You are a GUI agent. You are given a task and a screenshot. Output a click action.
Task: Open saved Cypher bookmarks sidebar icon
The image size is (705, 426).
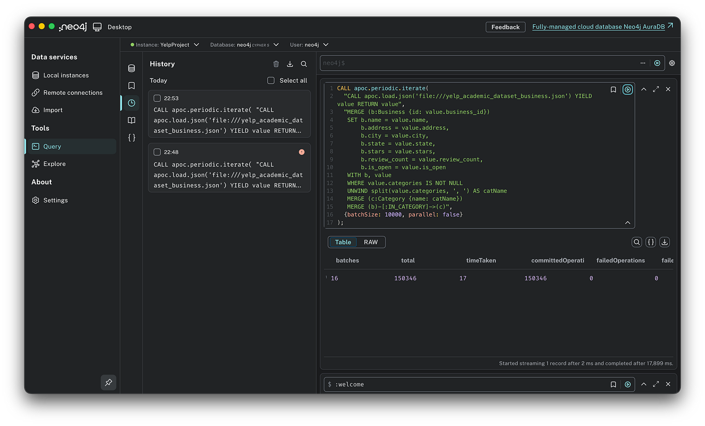click(x=131, y=86)
